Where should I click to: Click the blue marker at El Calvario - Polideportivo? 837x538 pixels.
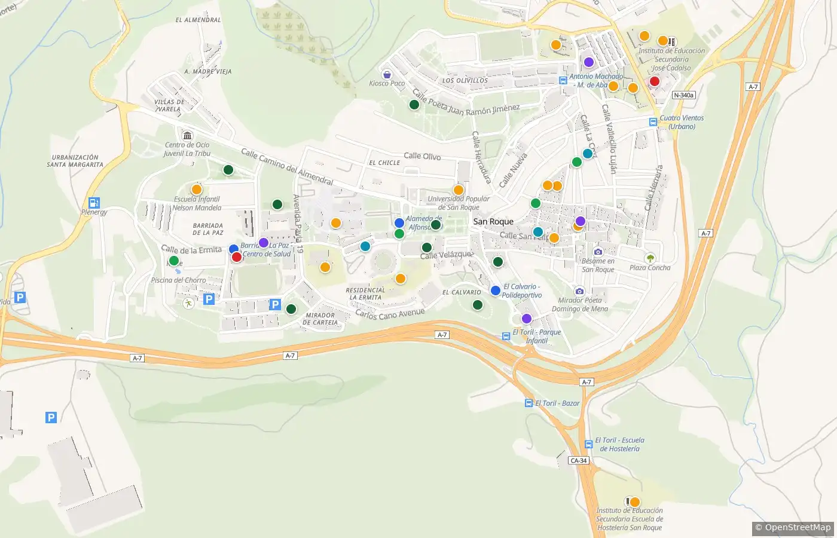point(496,291)
